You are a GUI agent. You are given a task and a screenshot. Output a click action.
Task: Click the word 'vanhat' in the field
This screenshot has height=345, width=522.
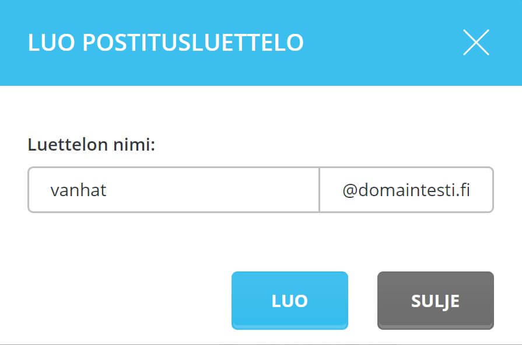(78, 190)
